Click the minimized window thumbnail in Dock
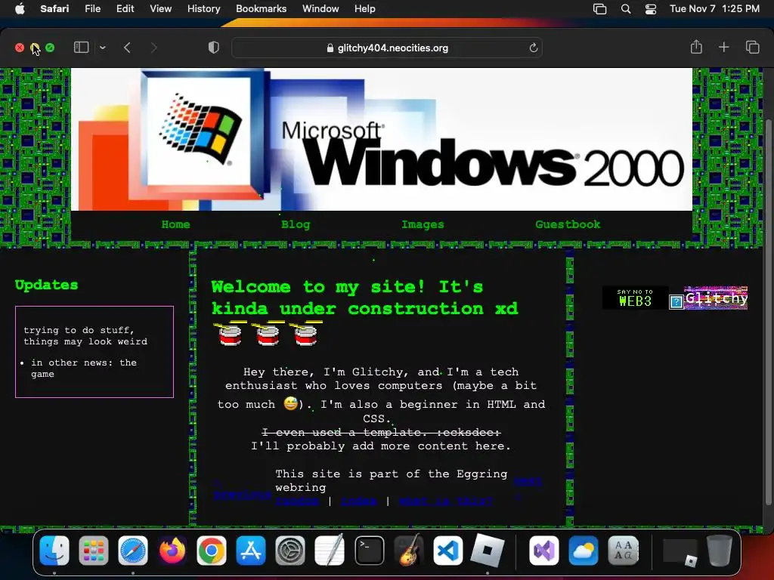 point(680,551)
